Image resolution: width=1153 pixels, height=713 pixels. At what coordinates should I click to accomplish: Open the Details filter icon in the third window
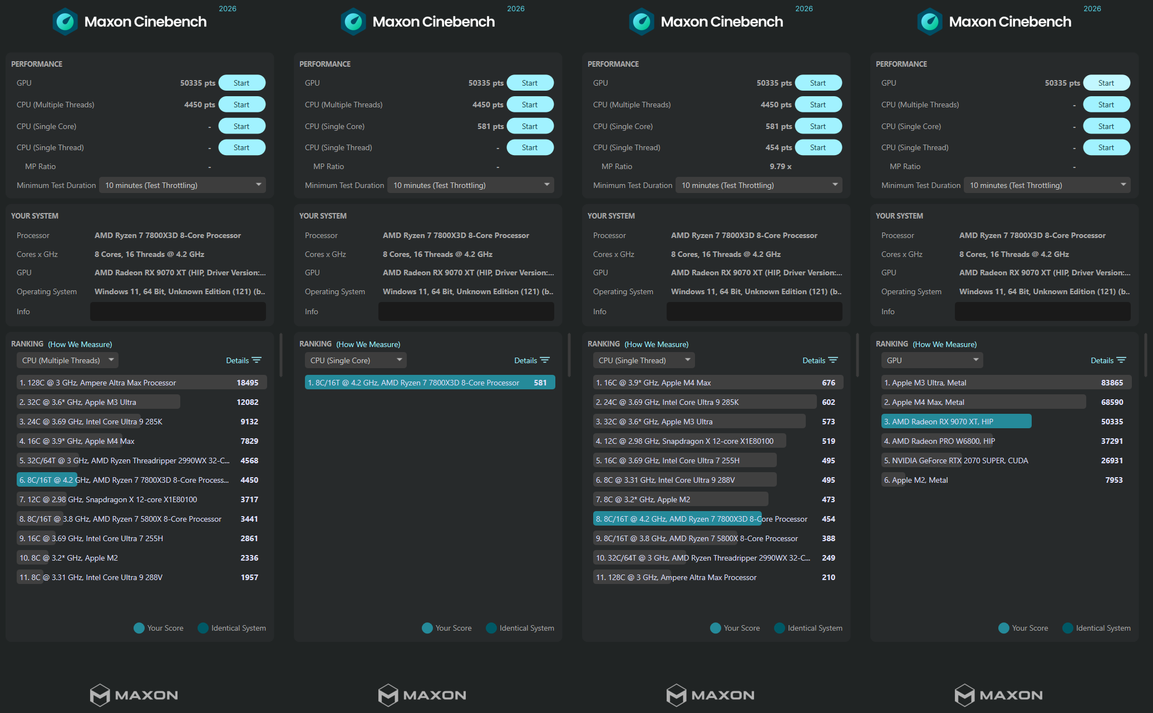tap(833, 360)
